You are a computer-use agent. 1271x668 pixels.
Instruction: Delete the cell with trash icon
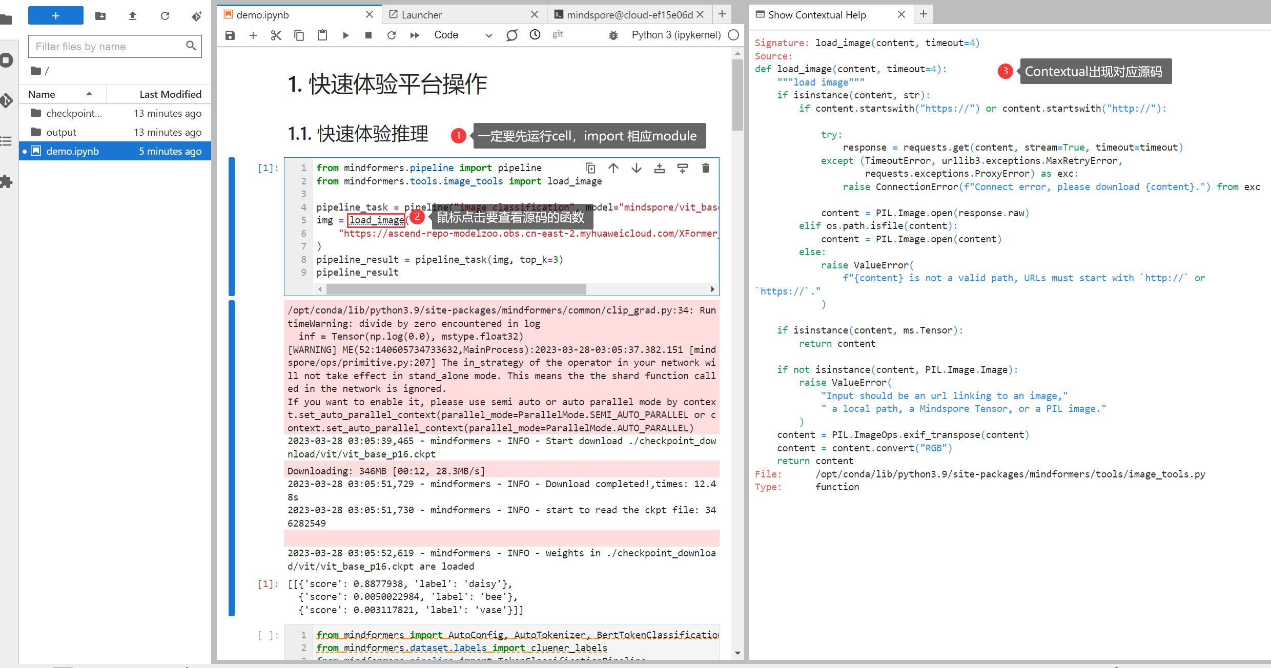pyautogui.click(x=705, y=168)
